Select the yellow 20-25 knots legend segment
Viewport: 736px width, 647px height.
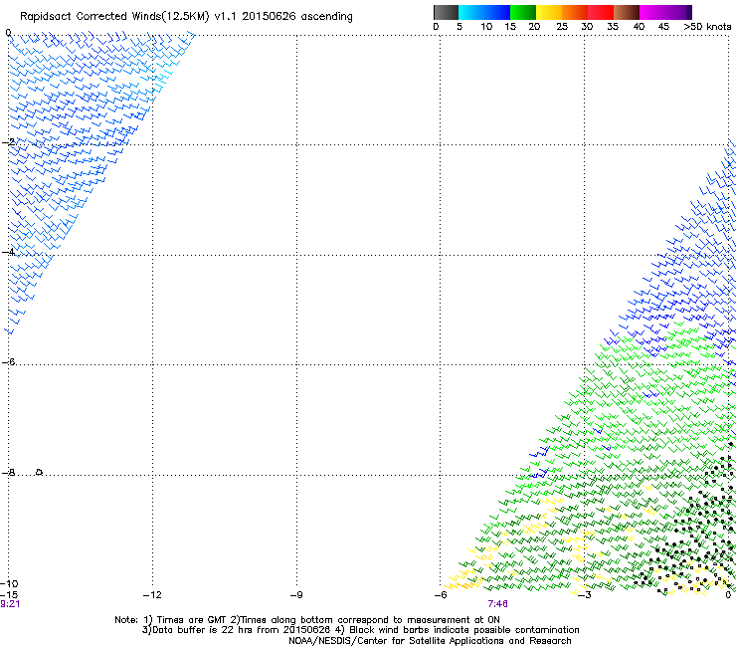[x=549, y=12]
